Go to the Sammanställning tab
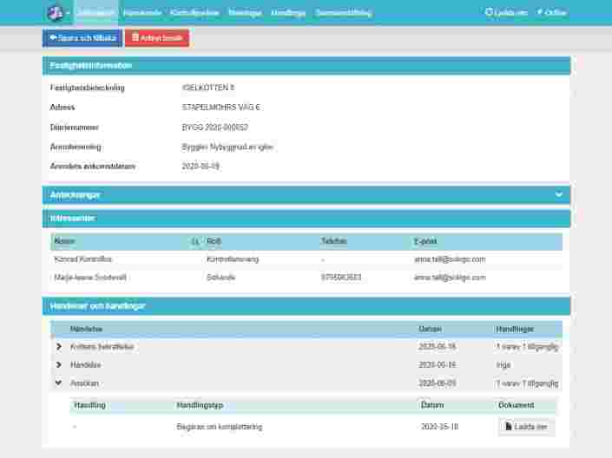The image size is (612, 458). click(344, 13)
